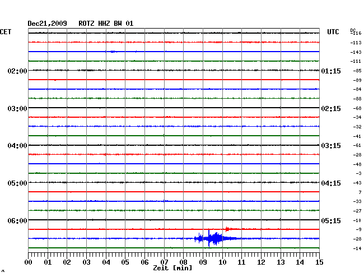This screenshot has height=277, width=364.
Task: Click the small red signal onset after minute 10
Action: [227, 229]
